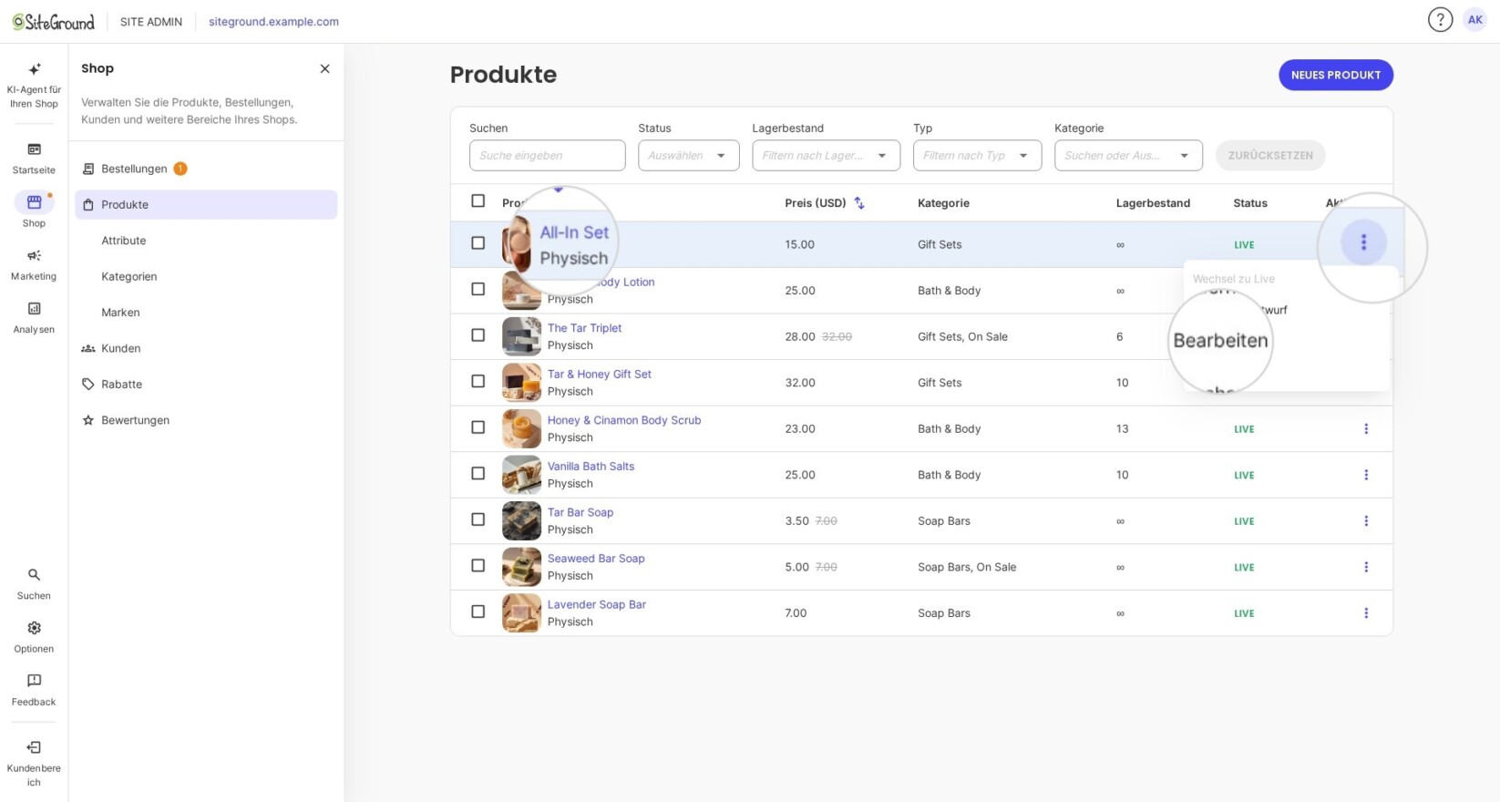Open Optionen gear icon

[x=34, y=628]
